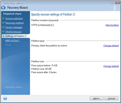This screenshot has width=121, height=103.
Task: Click the blue back arrow icon
Action: coord(3,8)
